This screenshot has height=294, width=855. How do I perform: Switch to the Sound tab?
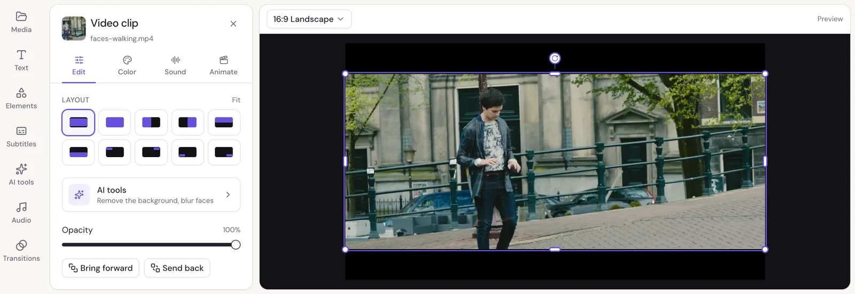[175, 66]
